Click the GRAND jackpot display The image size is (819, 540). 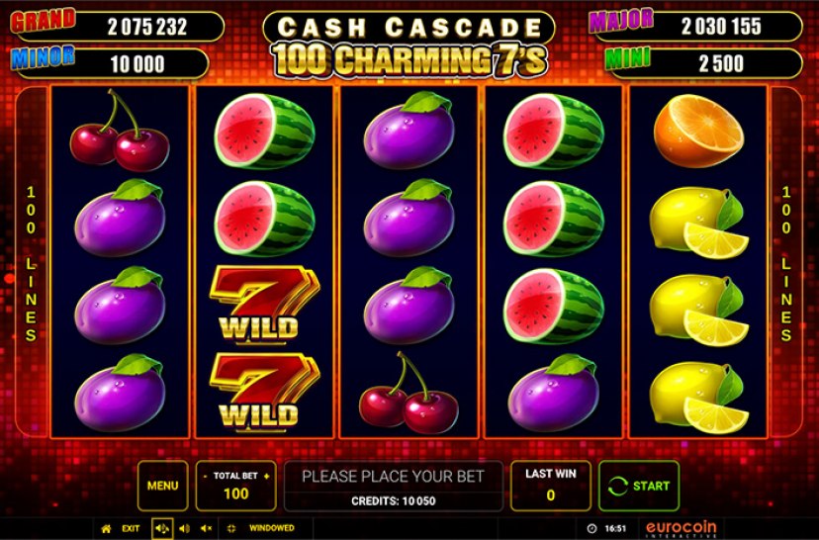coord(118,26)
